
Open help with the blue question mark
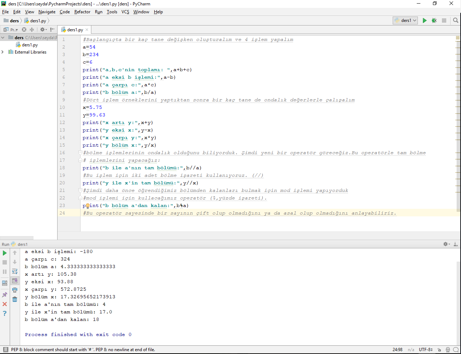(5, 313)
